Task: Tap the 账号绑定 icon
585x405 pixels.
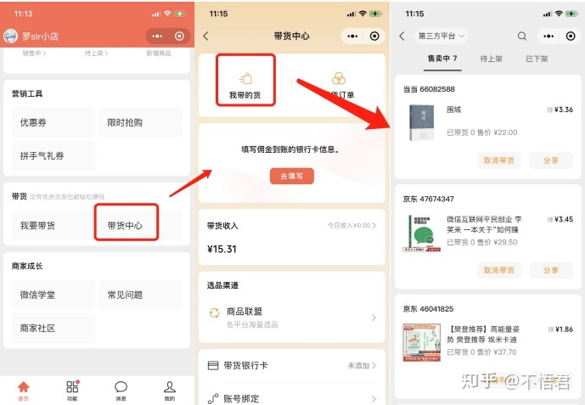Action: [x=213, y=398]
